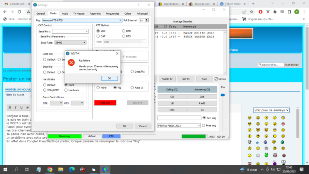
Task: Choose XON/XOFF handshake option
Action: point(44,90)
